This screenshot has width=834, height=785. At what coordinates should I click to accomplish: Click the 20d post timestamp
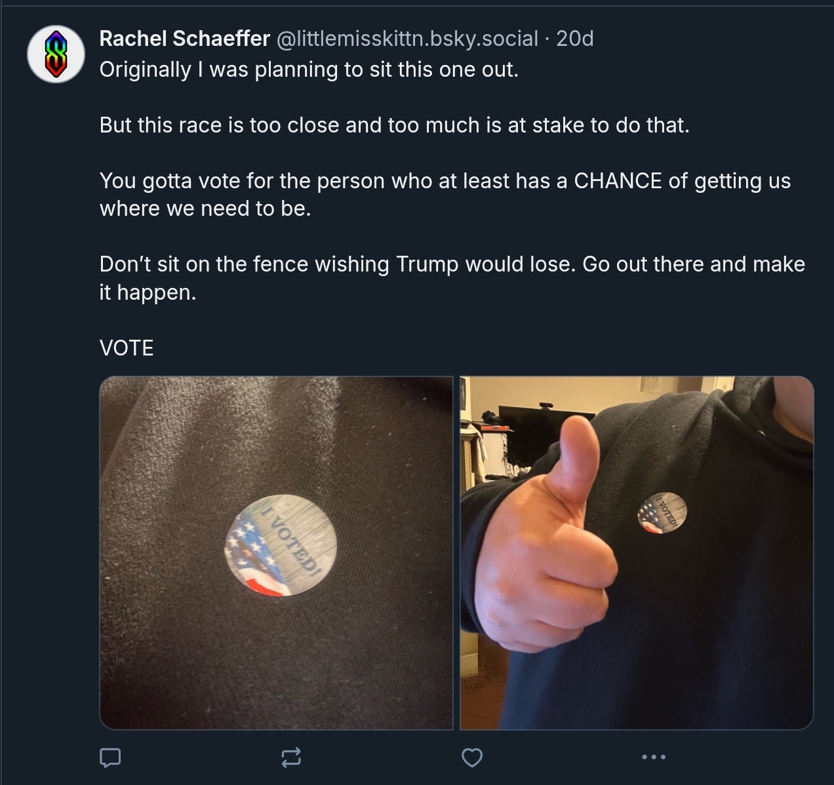tap(574, 39)
